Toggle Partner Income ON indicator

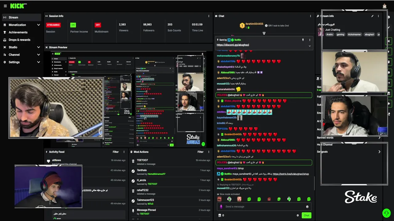(73, 25)
